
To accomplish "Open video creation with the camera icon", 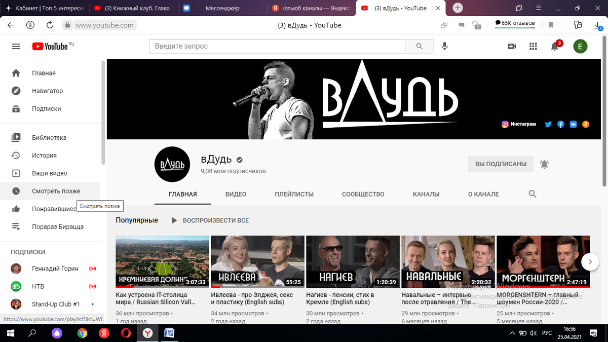I will (x=511, y=46).
